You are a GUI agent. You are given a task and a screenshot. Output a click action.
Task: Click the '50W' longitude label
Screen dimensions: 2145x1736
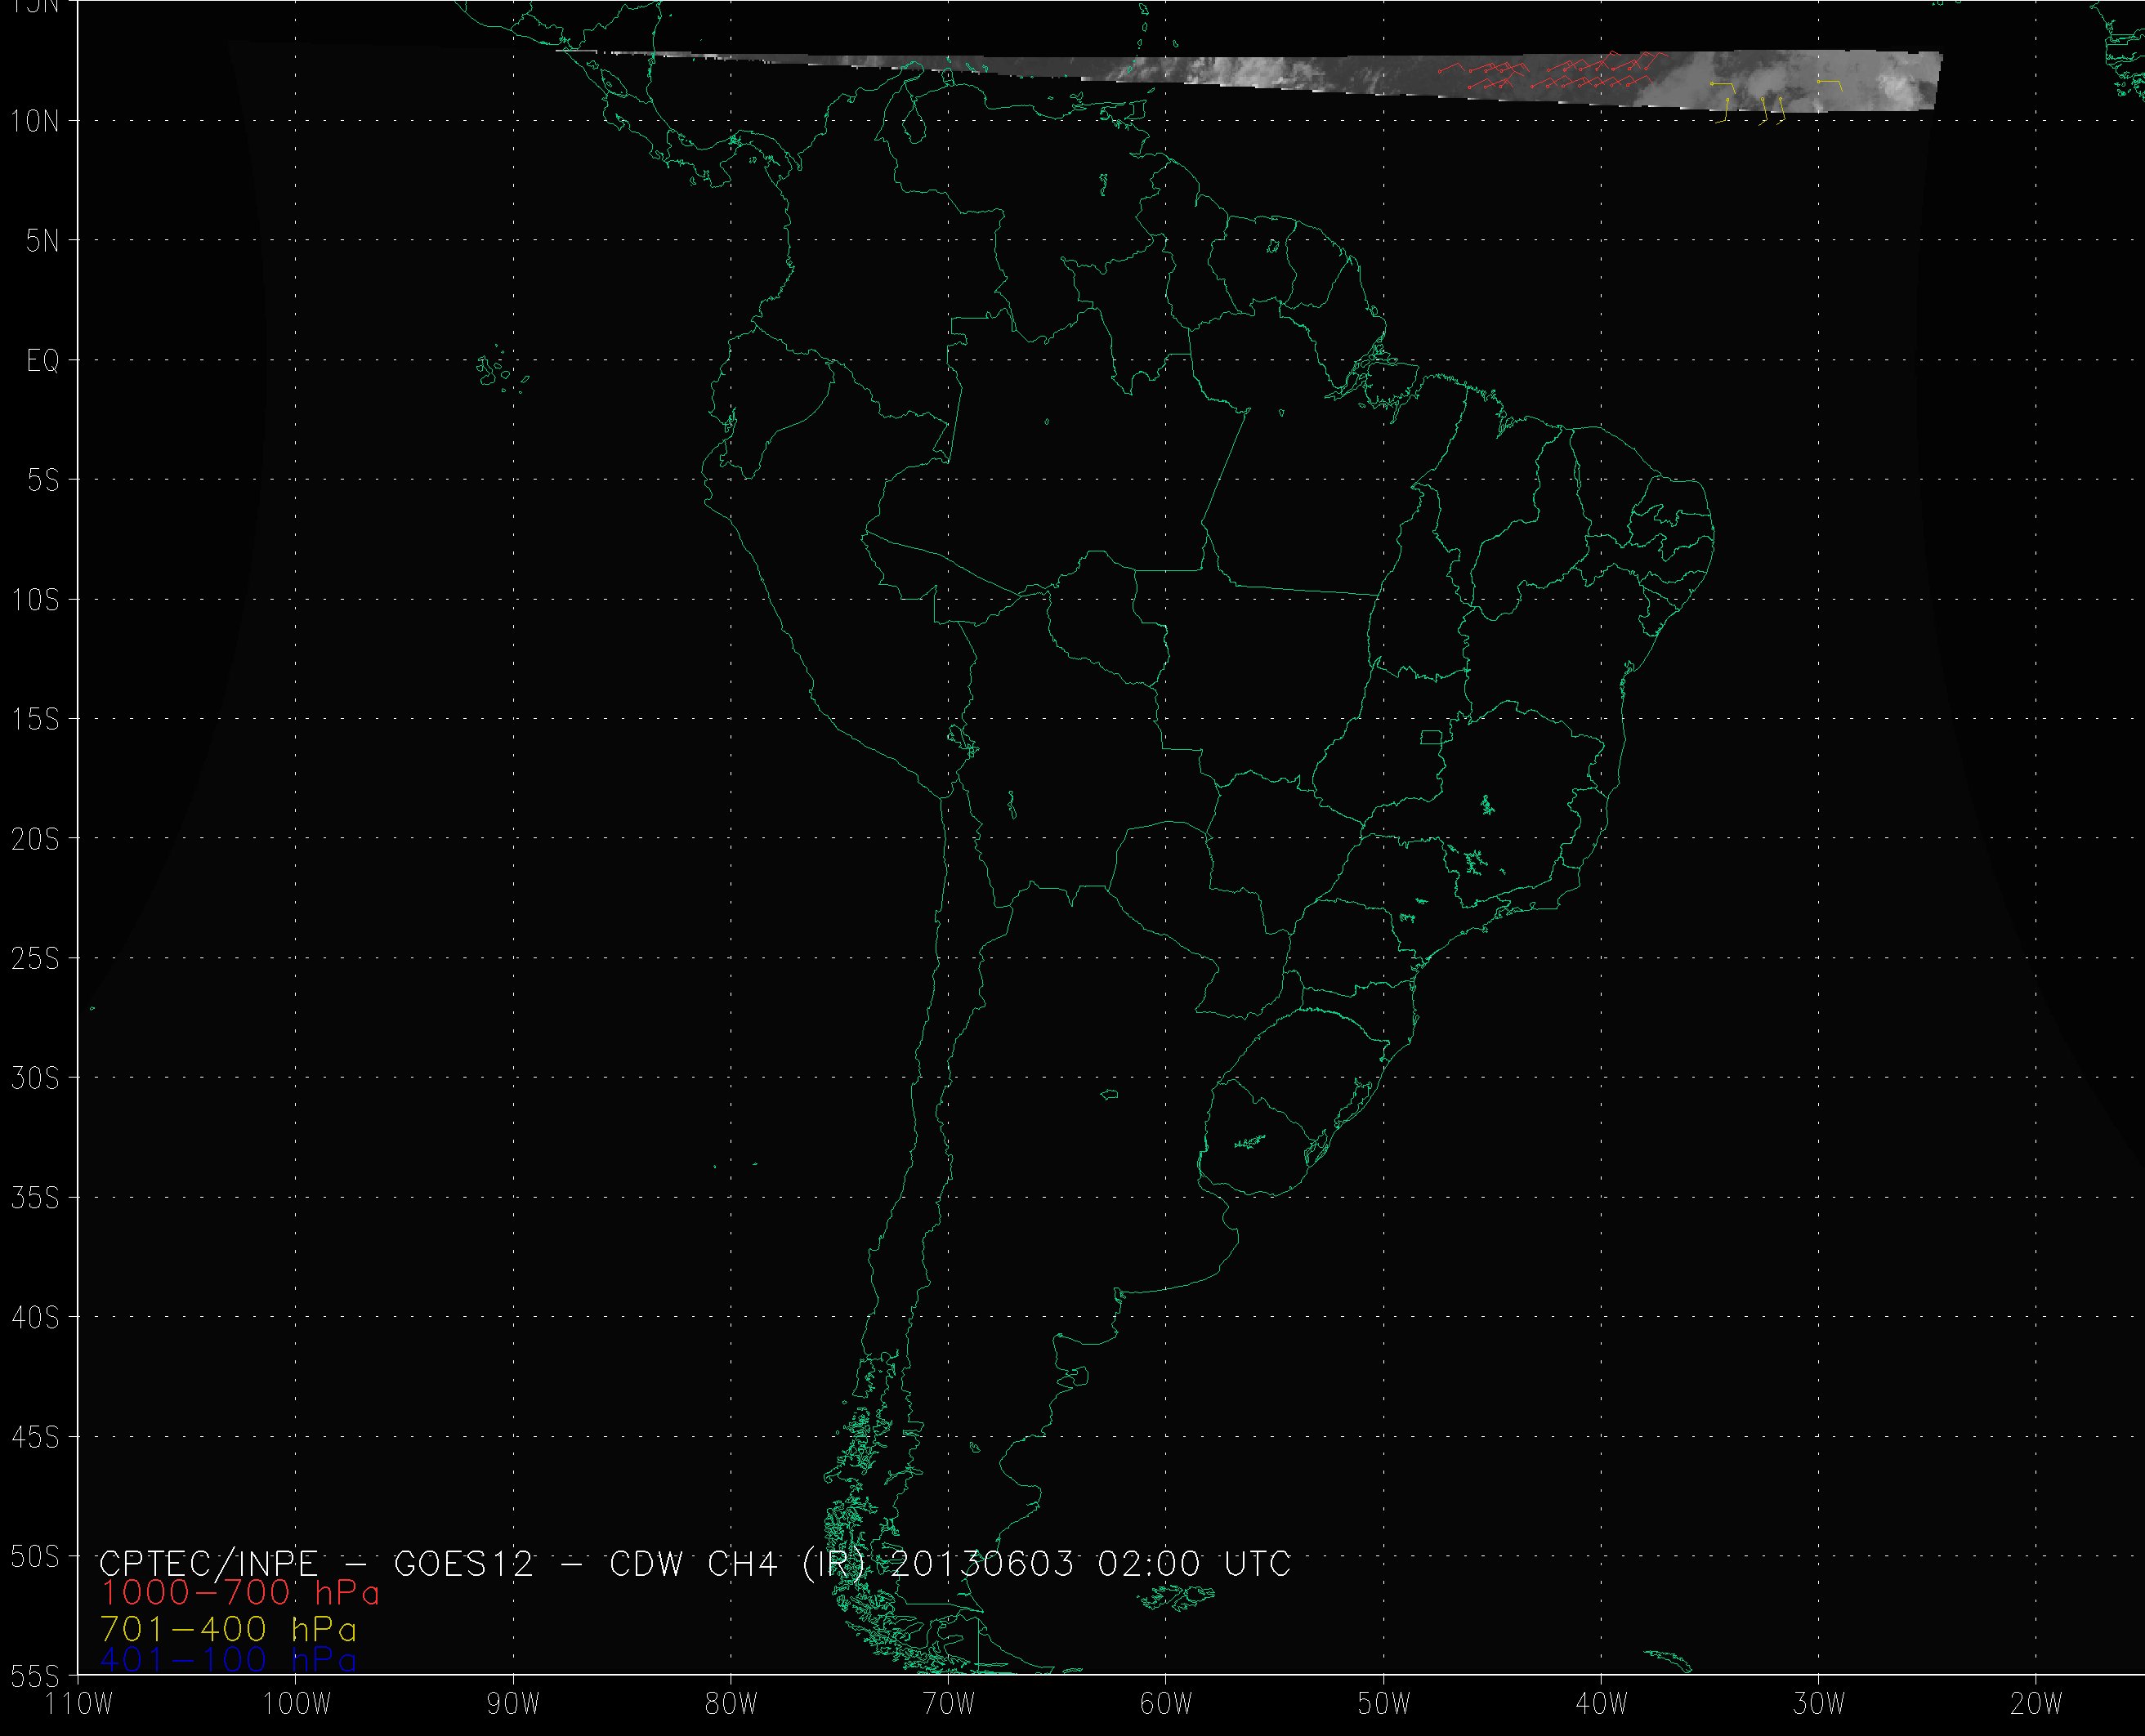click(1384, 1704)
